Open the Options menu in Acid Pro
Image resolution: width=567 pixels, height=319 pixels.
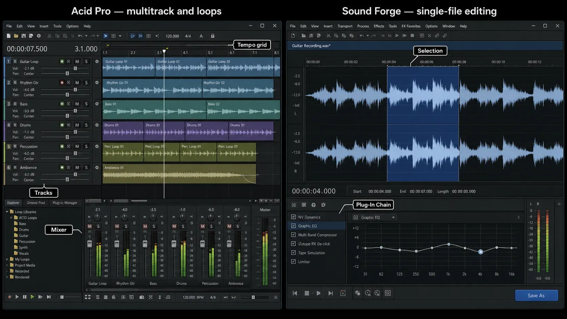coord(72,26)
